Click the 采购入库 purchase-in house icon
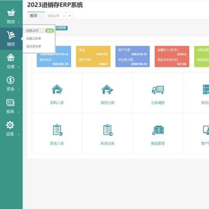This screenshot has height=209, width=209. [57, 89]
